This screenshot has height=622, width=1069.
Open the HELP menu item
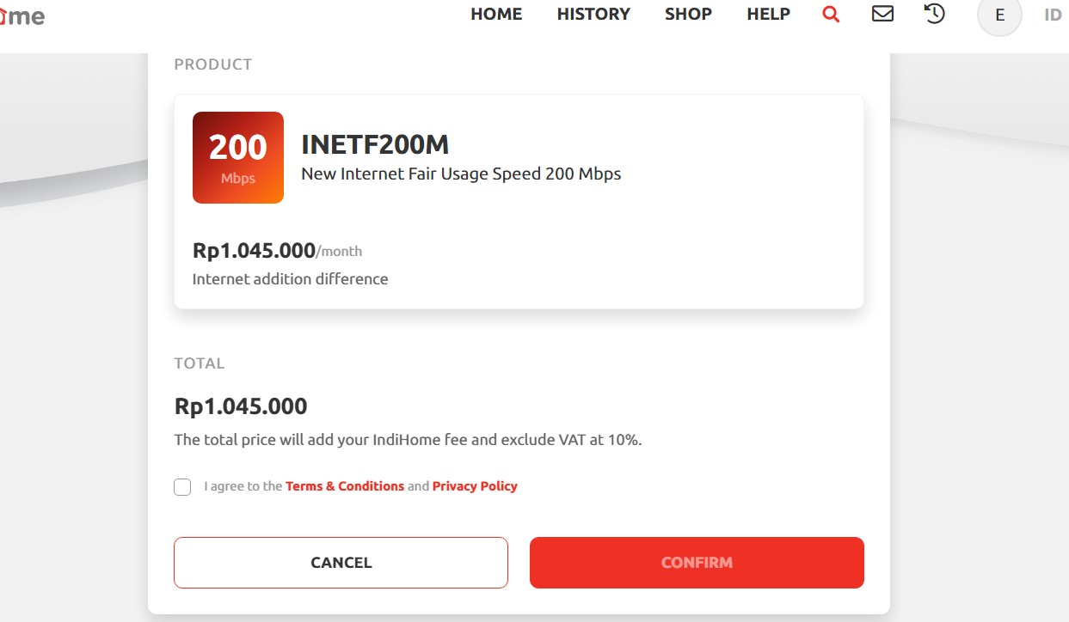tap(768, 15)
